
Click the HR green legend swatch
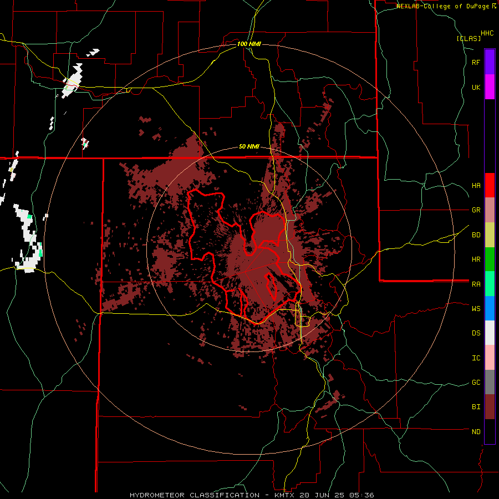(x=490, y=259)
